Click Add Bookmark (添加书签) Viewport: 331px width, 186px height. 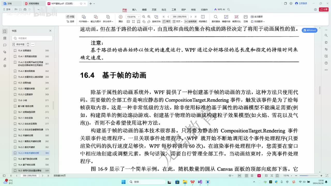tap(19, 44)
